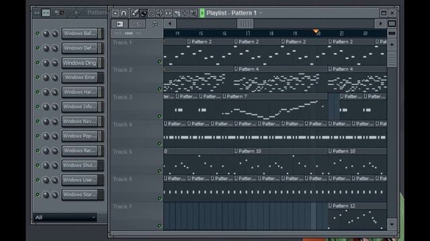Mute Track 1 with its green LED
This screenshot has height=241, width=430.
pos(160,62)
